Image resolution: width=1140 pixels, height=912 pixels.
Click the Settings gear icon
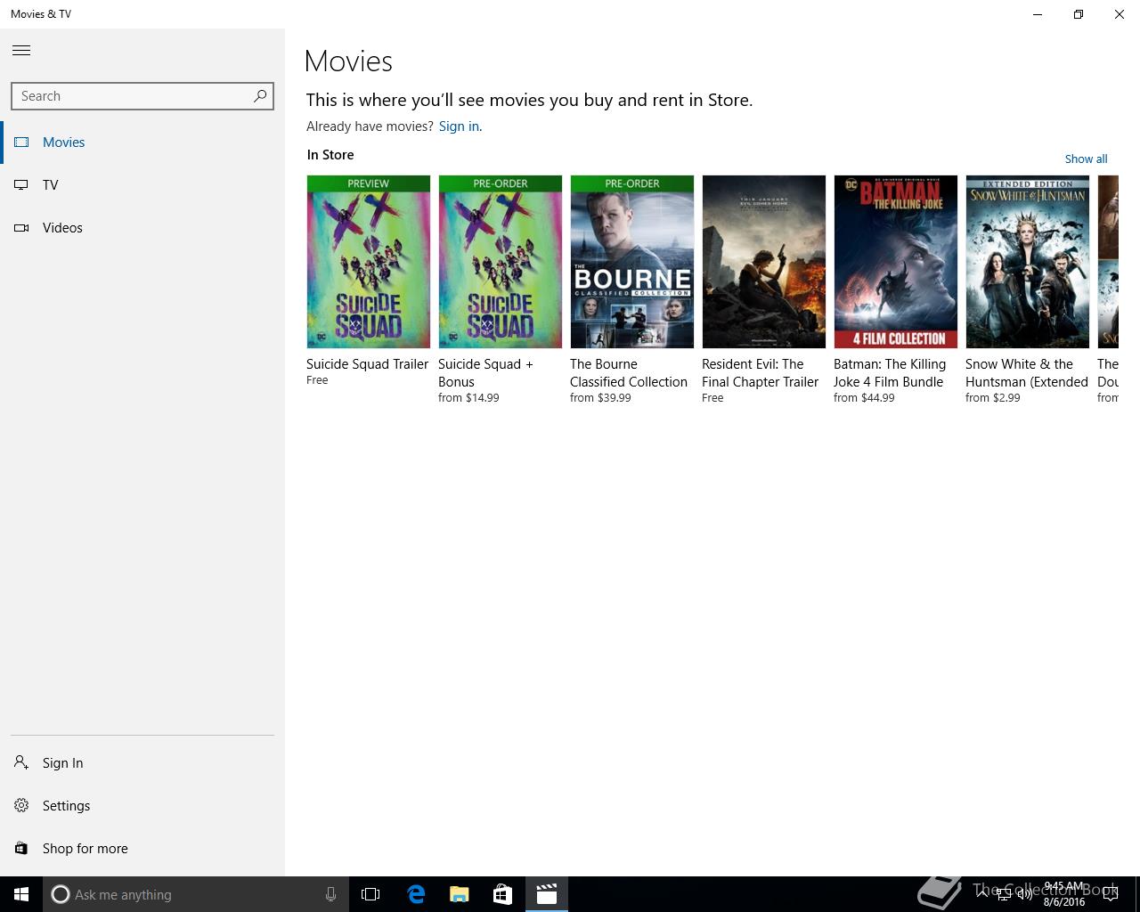[21, 806]
